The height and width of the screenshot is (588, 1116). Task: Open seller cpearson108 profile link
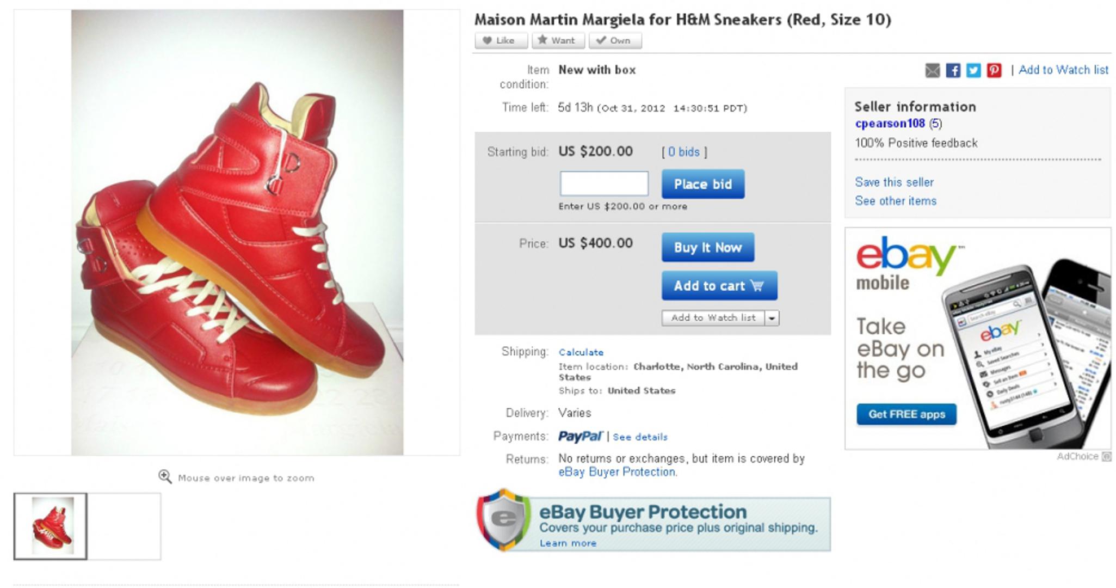[x=890, y=124]
